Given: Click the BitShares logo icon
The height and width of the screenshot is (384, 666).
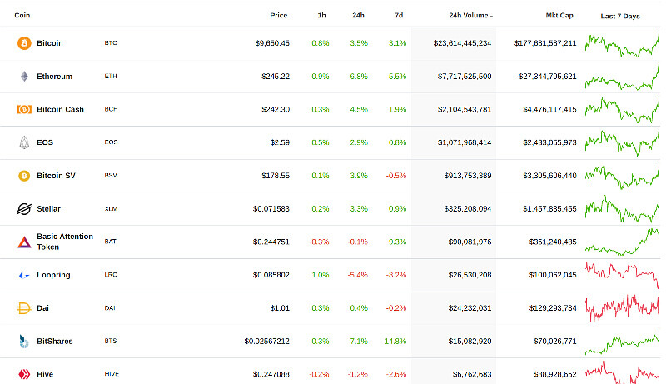Looking at the screenshot, I should tap(24, 341).
